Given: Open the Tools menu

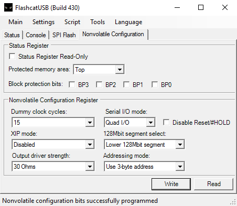Looking at the screenshot, I should 98,22.
